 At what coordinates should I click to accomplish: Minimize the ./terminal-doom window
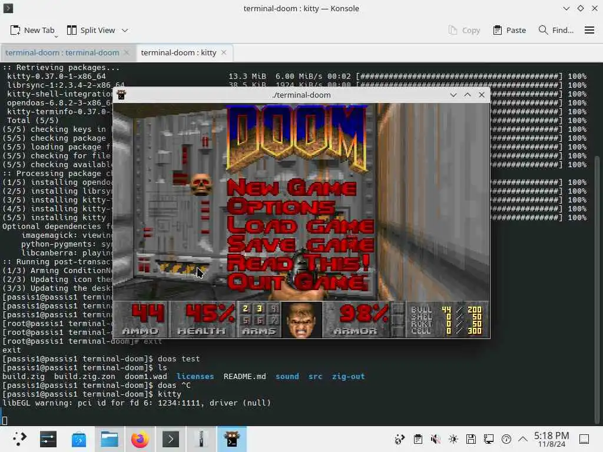coord(453,95)
